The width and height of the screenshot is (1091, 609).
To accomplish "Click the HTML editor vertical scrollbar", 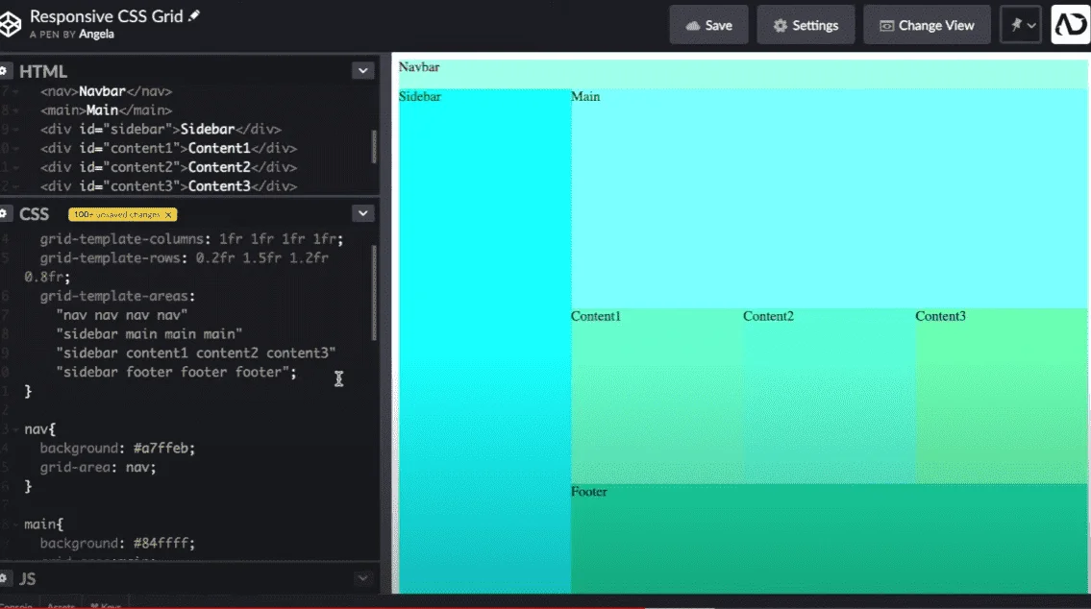I will pos(374,146).
